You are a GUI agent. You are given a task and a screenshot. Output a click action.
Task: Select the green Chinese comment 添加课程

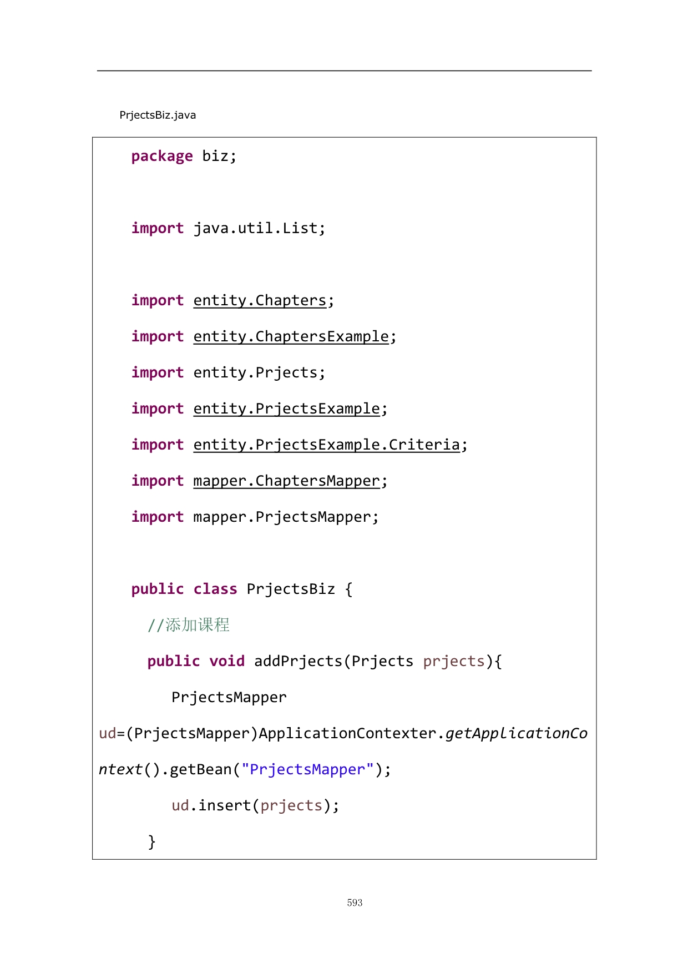pos(197,625)
